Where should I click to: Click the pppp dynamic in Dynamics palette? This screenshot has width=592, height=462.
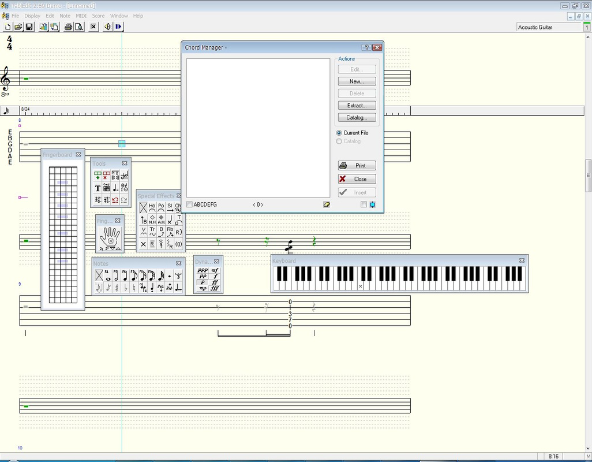click(202, 270)
